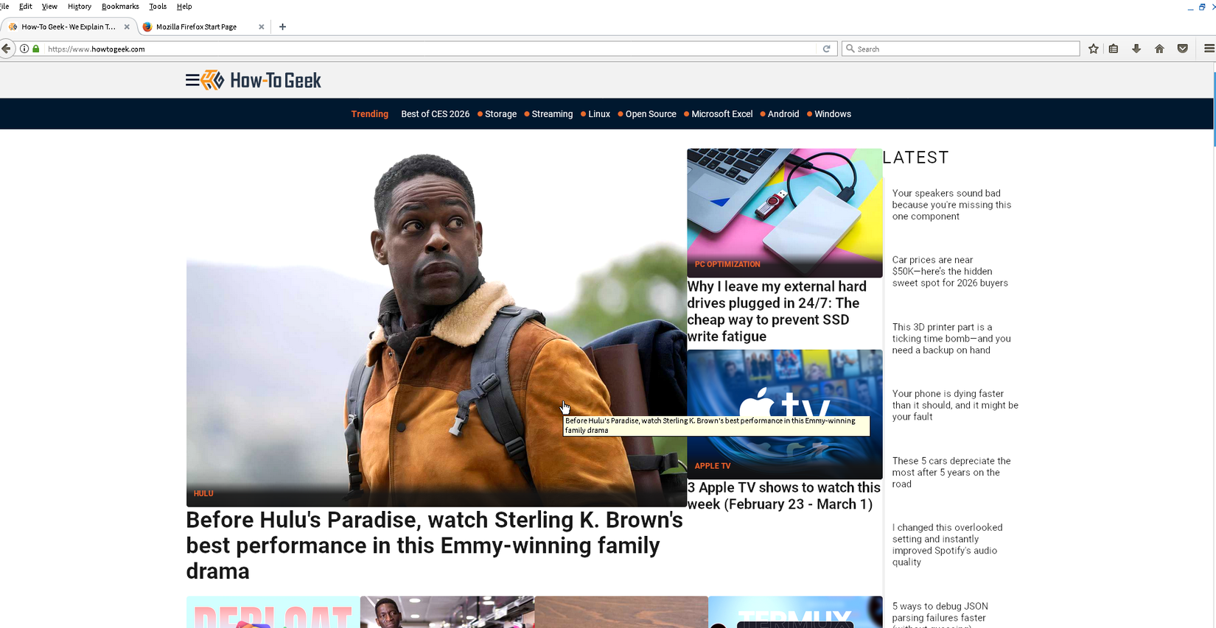Open the Tools menu
Image resolution: width=1216 pixels, height=628 pixels.
point(158,6)
